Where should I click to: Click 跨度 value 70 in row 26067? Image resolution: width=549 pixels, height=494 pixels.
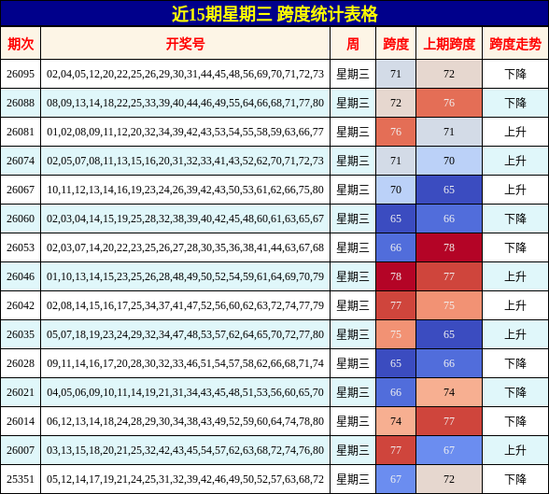[396, 190]
